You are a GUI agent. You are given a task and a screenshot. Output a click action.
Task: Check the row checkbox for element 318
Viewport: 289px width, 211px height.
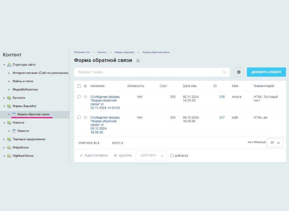click(x=79, y=97)
